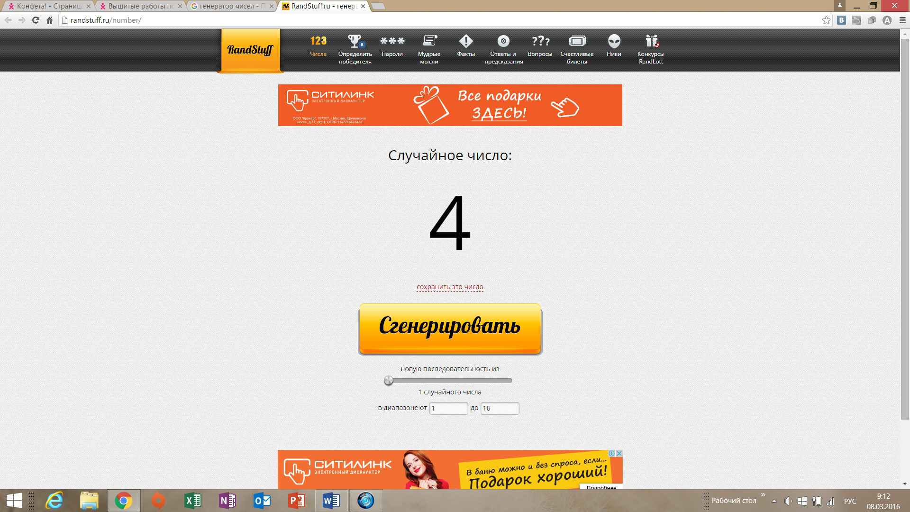The height and width of the screenshot is (512, 910).
Task: Click the range start field containing 1
Action: [x=448, y=408]
